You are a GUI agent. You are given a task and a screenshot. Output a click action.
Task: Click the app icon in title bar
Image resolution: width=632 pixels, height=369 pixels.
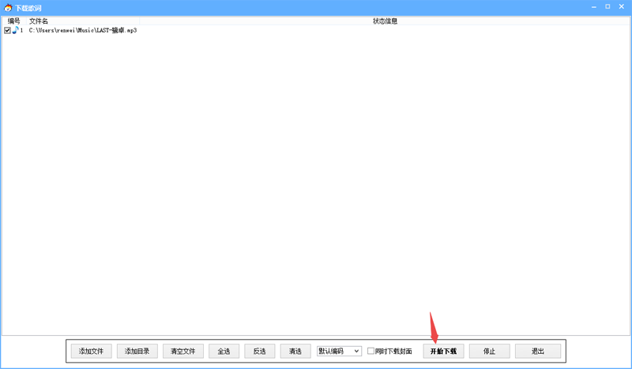[x=8, y=7]
